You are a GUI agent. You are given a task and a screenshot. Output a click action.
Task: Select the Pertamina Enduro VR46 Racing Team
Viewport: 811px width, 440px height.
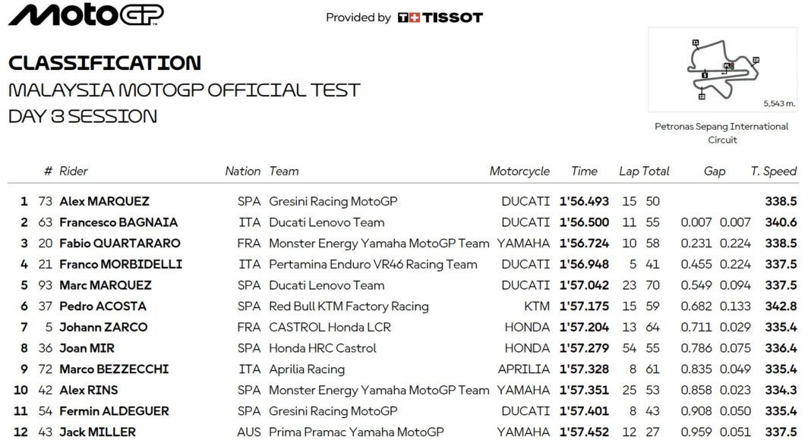click(373, 265)
